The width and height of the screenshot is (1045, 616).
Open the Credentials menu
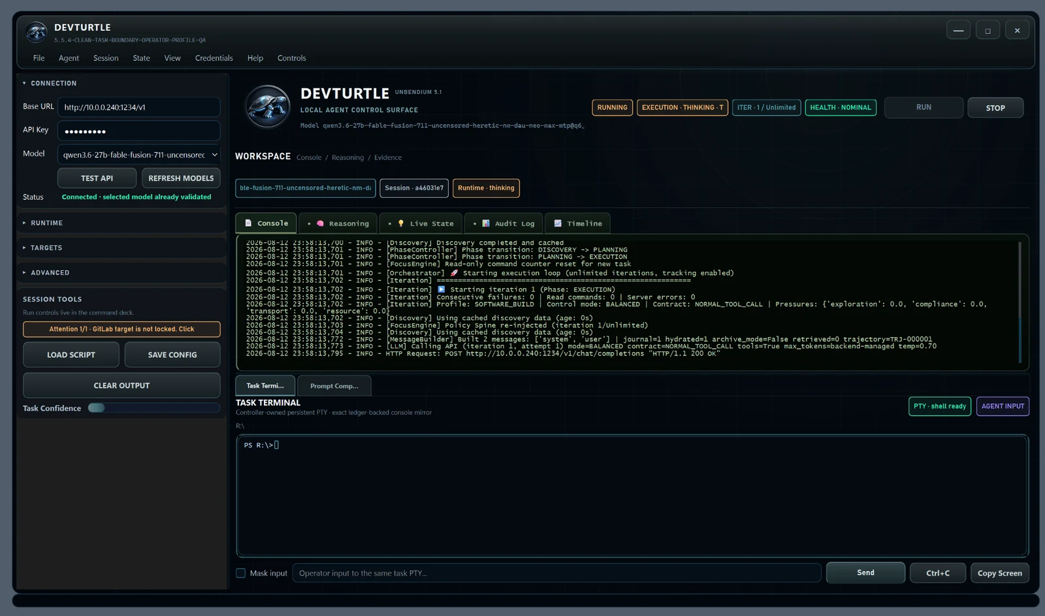(x=214, y=58)
